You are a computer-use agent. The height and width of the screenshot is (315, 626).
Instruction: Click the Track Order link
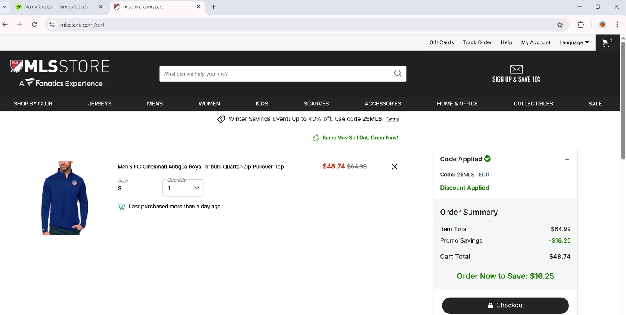click(477, 42)
